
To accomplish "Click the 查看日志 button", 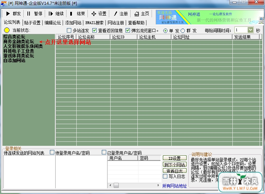I will coord(175,171).
